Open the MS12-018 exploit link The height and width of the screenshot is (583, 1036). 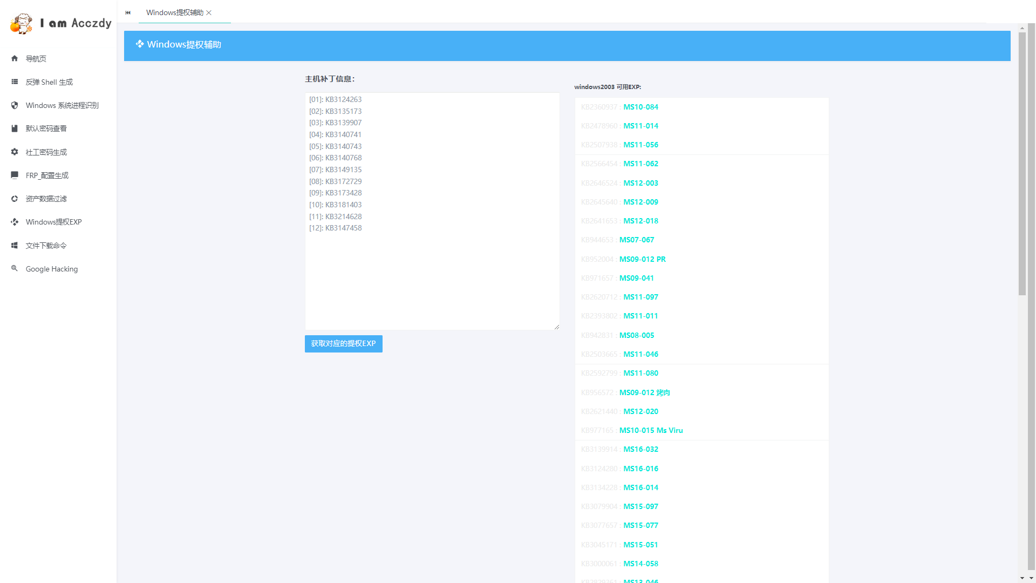(x=640, y=221)
